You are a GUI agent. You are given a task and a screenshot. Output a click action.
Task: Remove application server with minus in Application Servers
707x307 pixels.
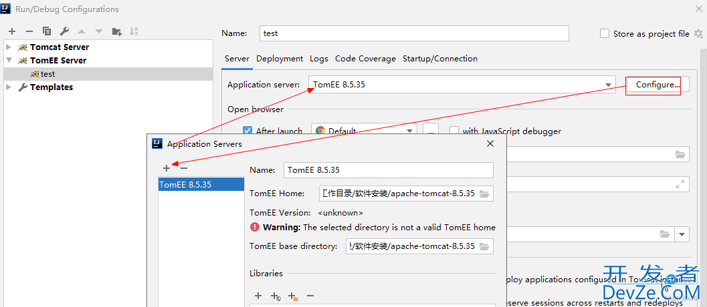[183, 168]
